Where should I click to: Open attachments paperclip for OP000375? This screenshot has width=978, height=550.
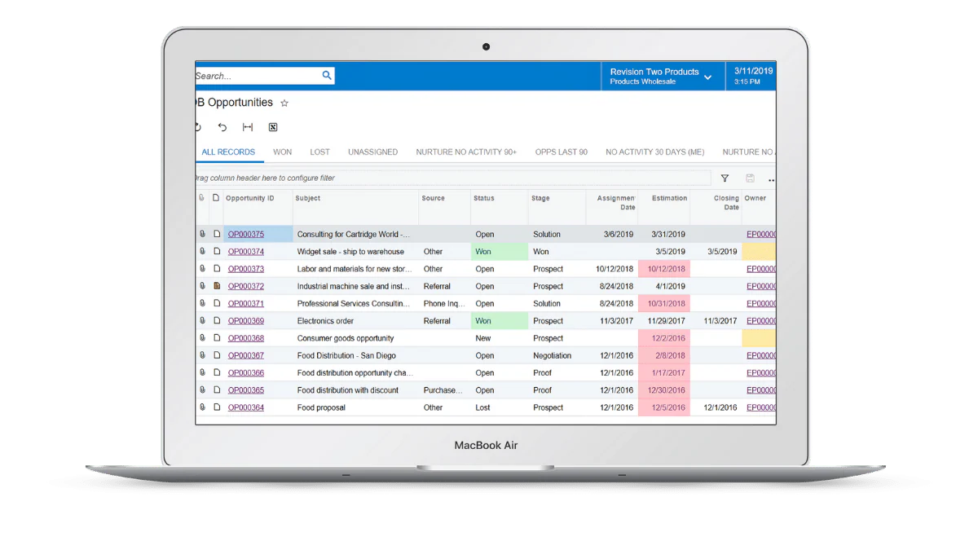[x=202, y=234]
